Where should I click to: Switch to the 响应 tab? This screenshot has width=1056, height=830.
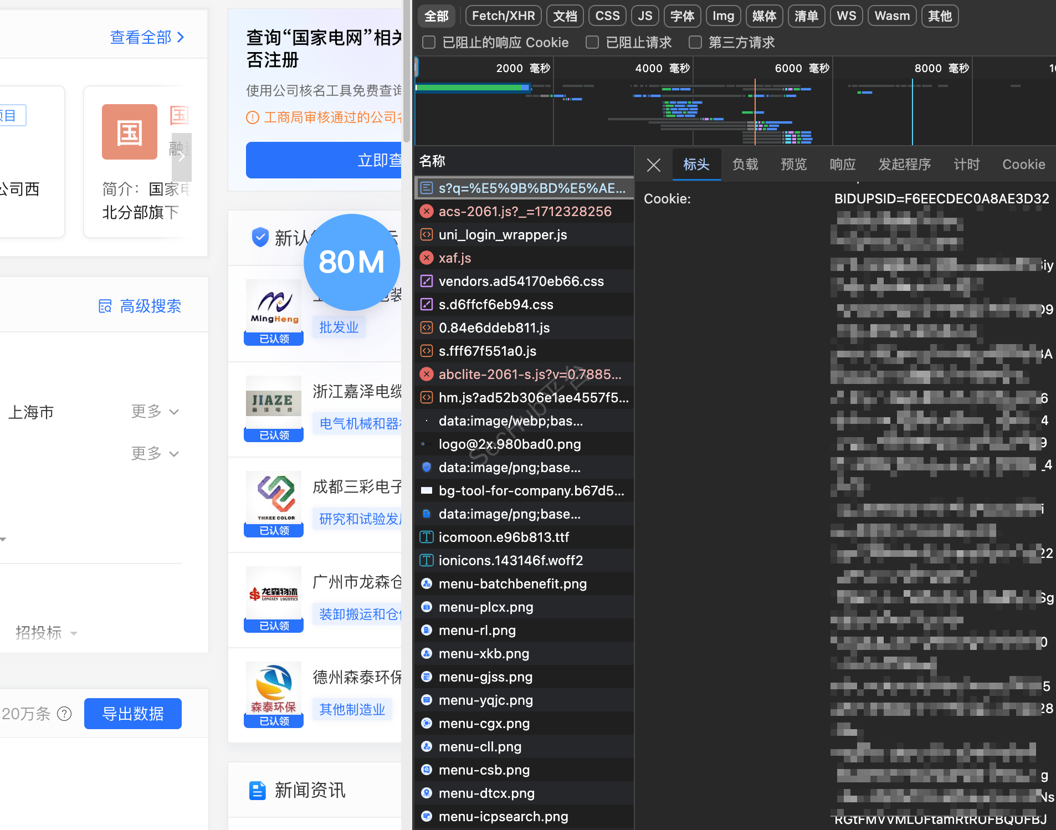842,165
